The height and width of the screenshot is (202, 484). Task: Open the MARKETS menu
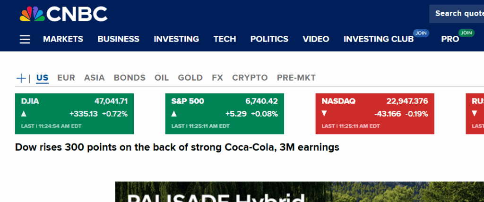[x=63, y=39]
